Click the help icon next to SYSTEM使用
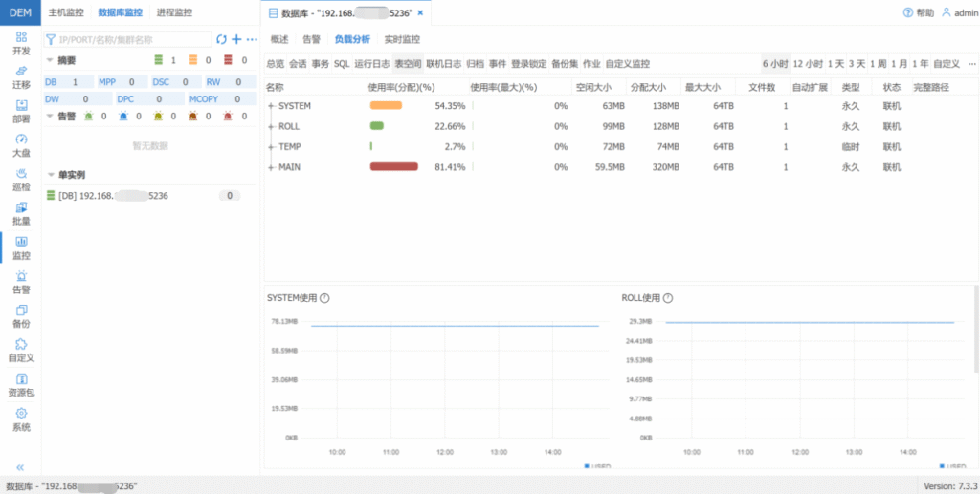This screenshot has width=980, height=494. click(324, 298)
